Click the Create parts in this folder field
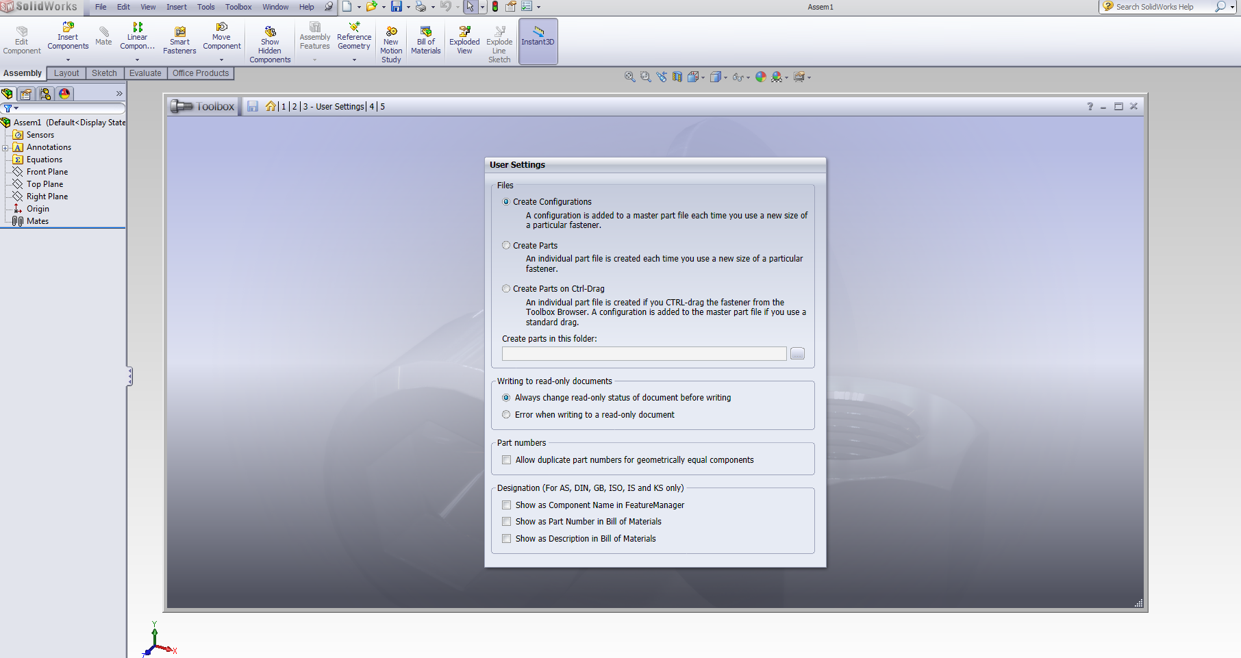Viewport: 1241px width, 658px height. pos(644,353)
